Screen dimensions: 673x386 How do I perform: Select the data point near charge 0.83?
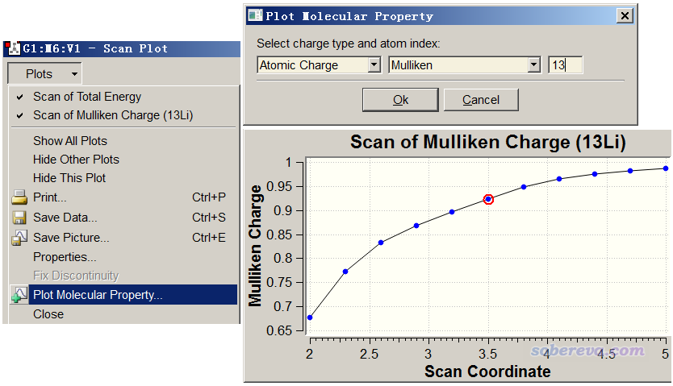381,243
